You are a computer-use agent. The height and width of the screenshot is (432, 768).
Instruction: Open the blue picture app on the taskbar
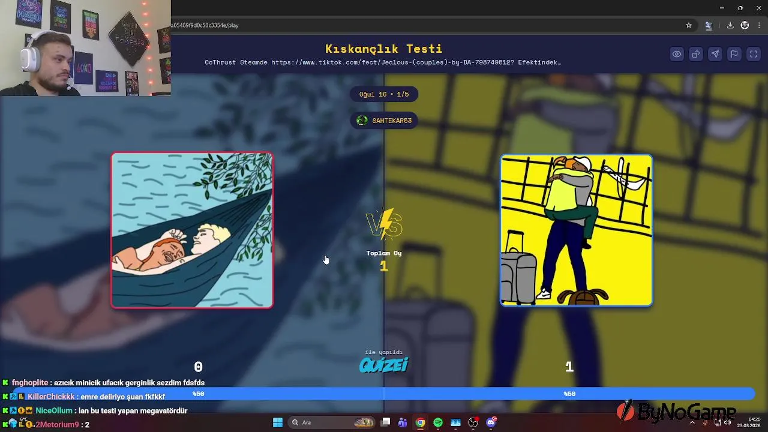[x=455, y=422]
